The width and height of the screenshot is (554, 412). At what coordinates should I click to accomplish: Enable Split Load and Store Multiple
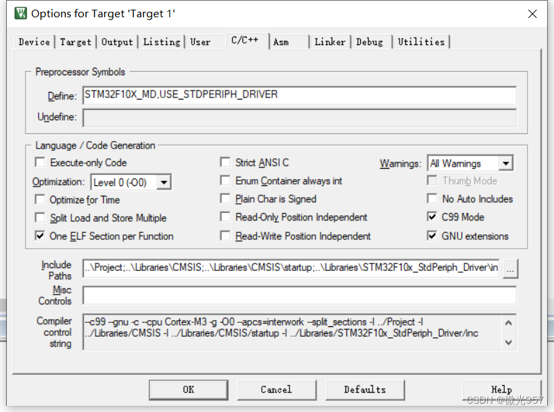click(x=40, y=218)
